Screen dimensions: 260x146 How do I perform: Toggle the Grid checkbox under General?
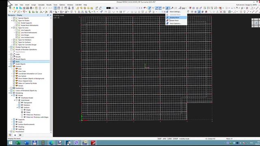[x=14, y=69]
